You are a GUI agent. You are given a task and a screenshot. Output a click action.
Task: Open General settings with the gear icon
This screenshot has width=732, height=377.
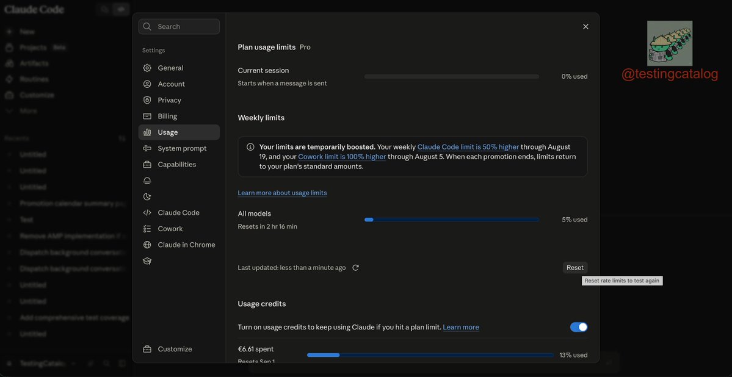click(179, 68)
